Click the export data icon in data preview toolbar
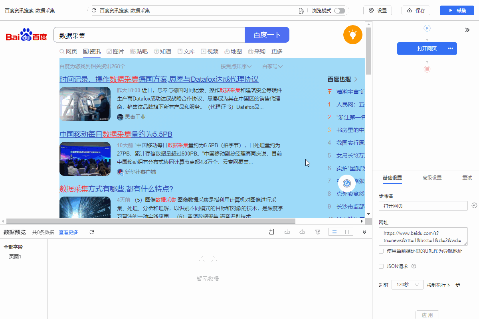Viewport: 479px width, 319px height. click(303, 232)
